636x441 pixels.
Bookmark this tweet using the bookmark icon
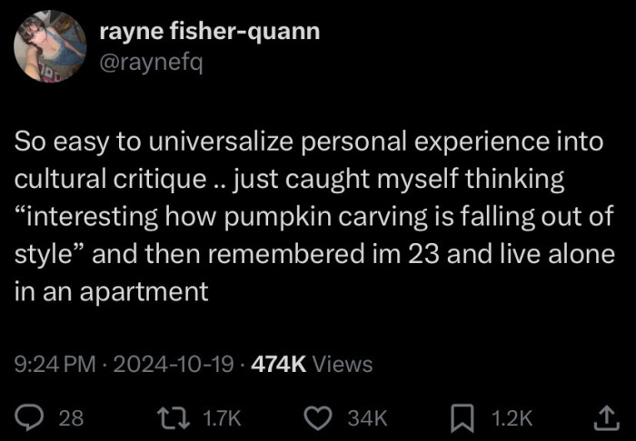(464, 416)
